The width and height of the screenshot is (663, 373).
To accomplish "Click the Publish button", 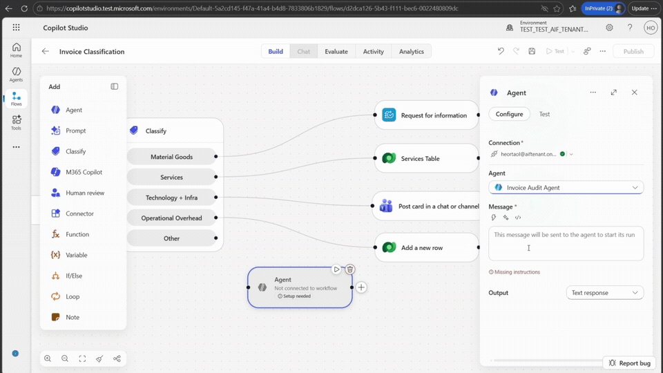I will point(633,52).
